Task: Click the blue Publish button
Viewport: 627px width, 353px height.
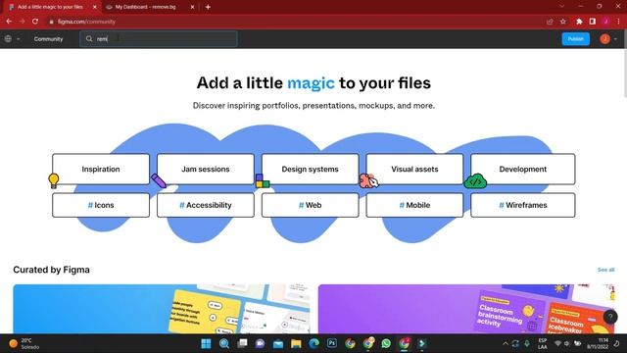Action: click(x=575, y=39)
